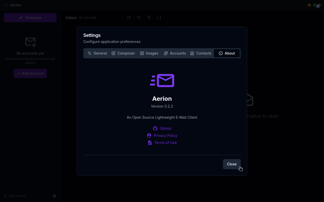Open the Images settings tab

point(149,53)
